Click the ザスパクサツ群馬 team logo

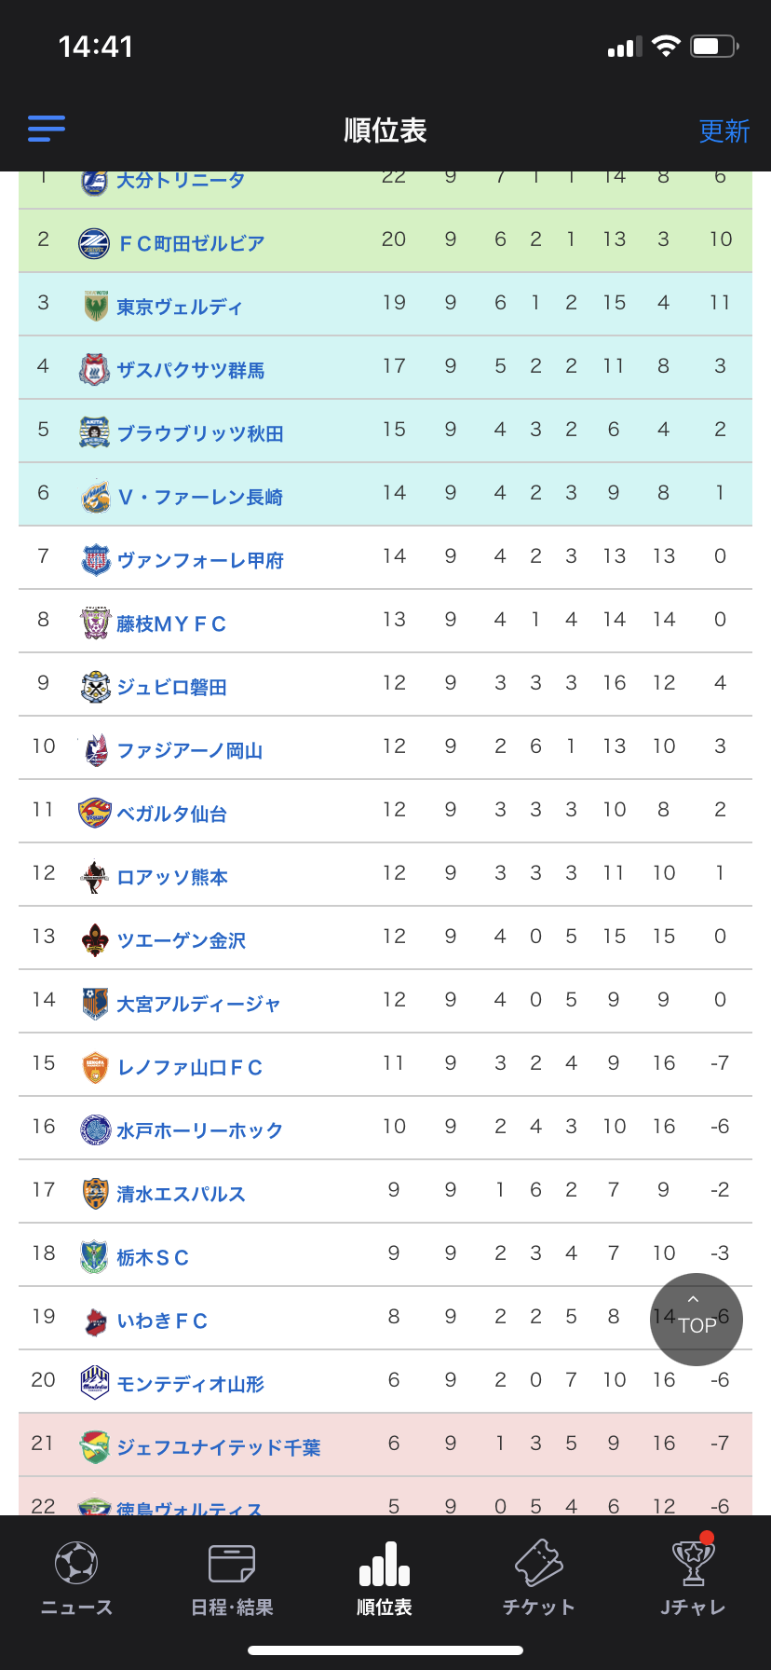(94, 370)
